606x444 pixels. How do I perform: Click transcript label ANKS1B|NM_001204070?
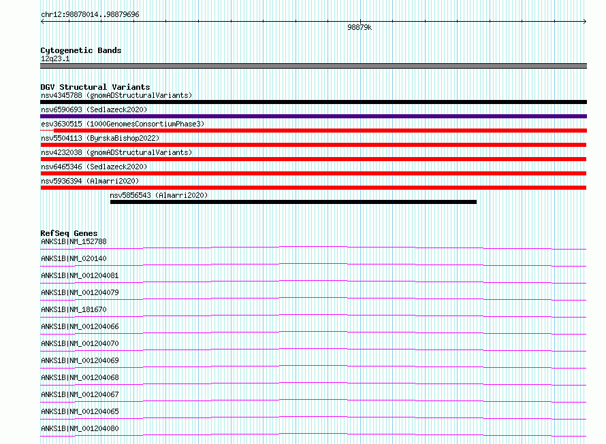[80, 343]
